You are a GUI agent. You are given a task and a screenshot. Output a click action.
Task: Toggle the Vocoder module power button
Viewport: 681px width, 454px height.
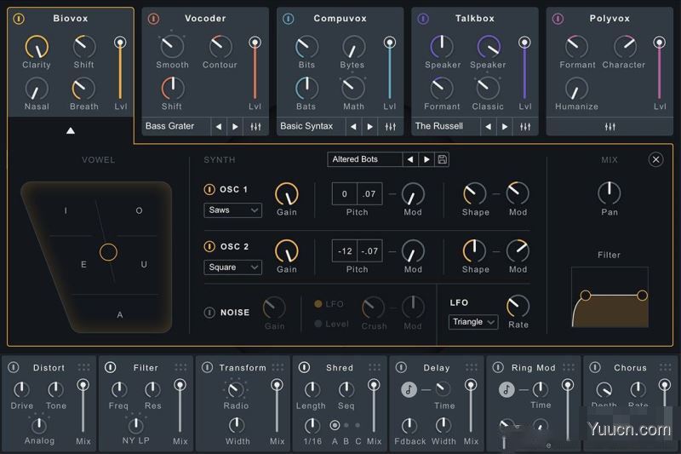point(153,19)
